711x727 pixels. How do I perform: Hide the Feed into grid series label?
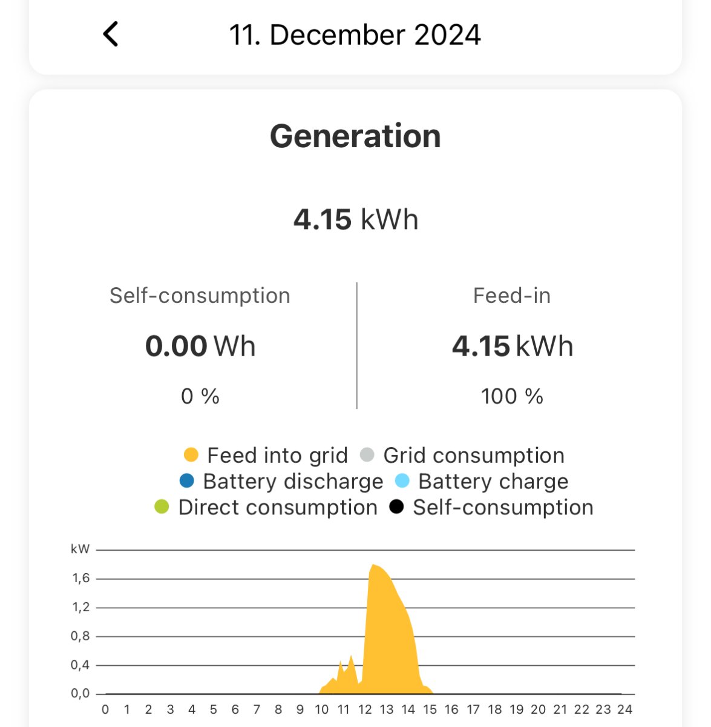coord(277,455)
